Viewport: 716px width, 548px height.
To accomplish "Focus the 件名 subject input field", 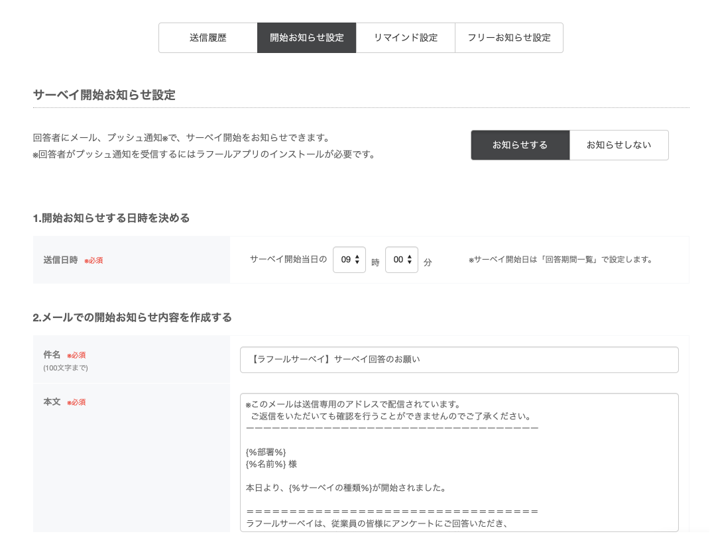I will click(x=459, y=360).
